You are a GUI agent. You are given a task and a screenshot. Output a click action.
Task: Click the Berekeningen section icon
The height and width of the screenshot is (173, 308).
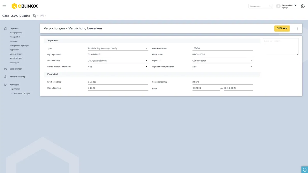(x=6, y=69)
